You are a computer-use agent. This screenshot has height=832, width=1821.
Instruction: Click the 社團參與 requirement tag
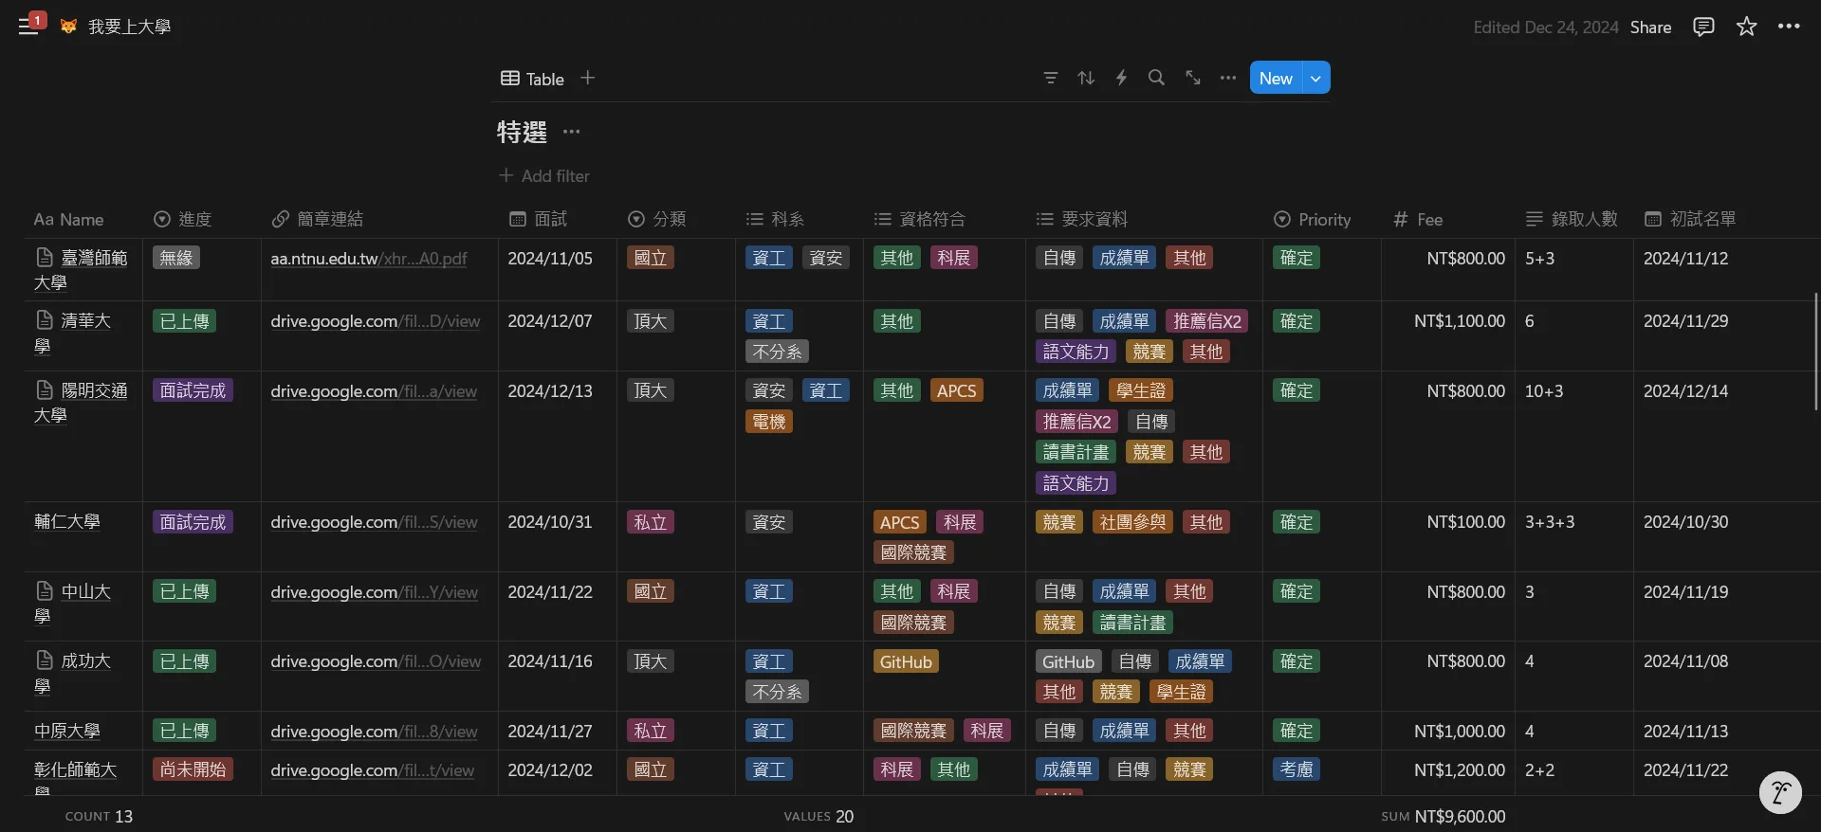click(x=1132, y=522)
